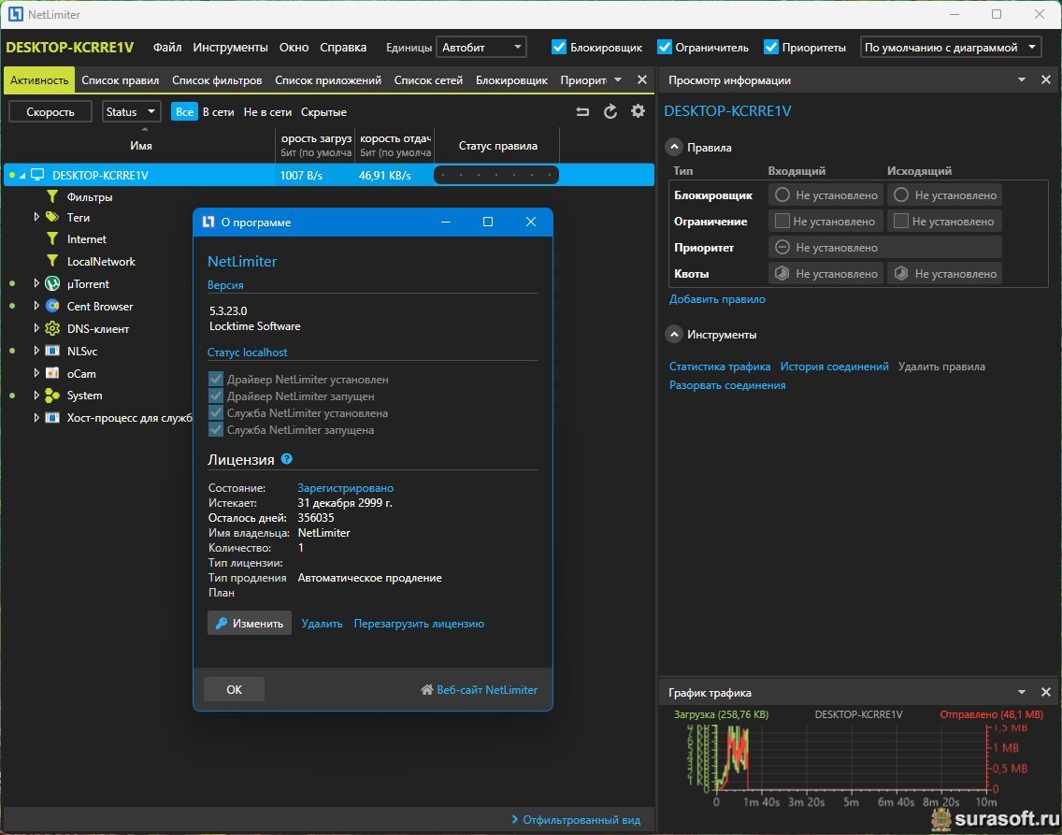Switch to Список сетей tab
The image size is (1062, 835).
[x=428, y=79]
